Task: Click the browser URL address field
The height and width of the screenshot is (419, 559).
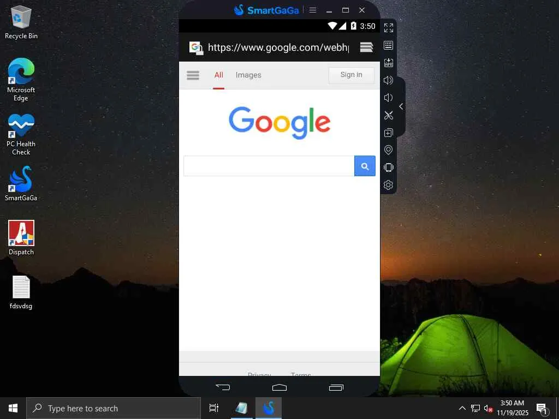Action: tap(278, 47)
